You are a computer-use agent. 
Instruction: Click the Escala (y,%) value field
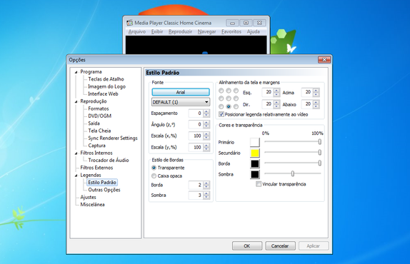coord(196,147)
